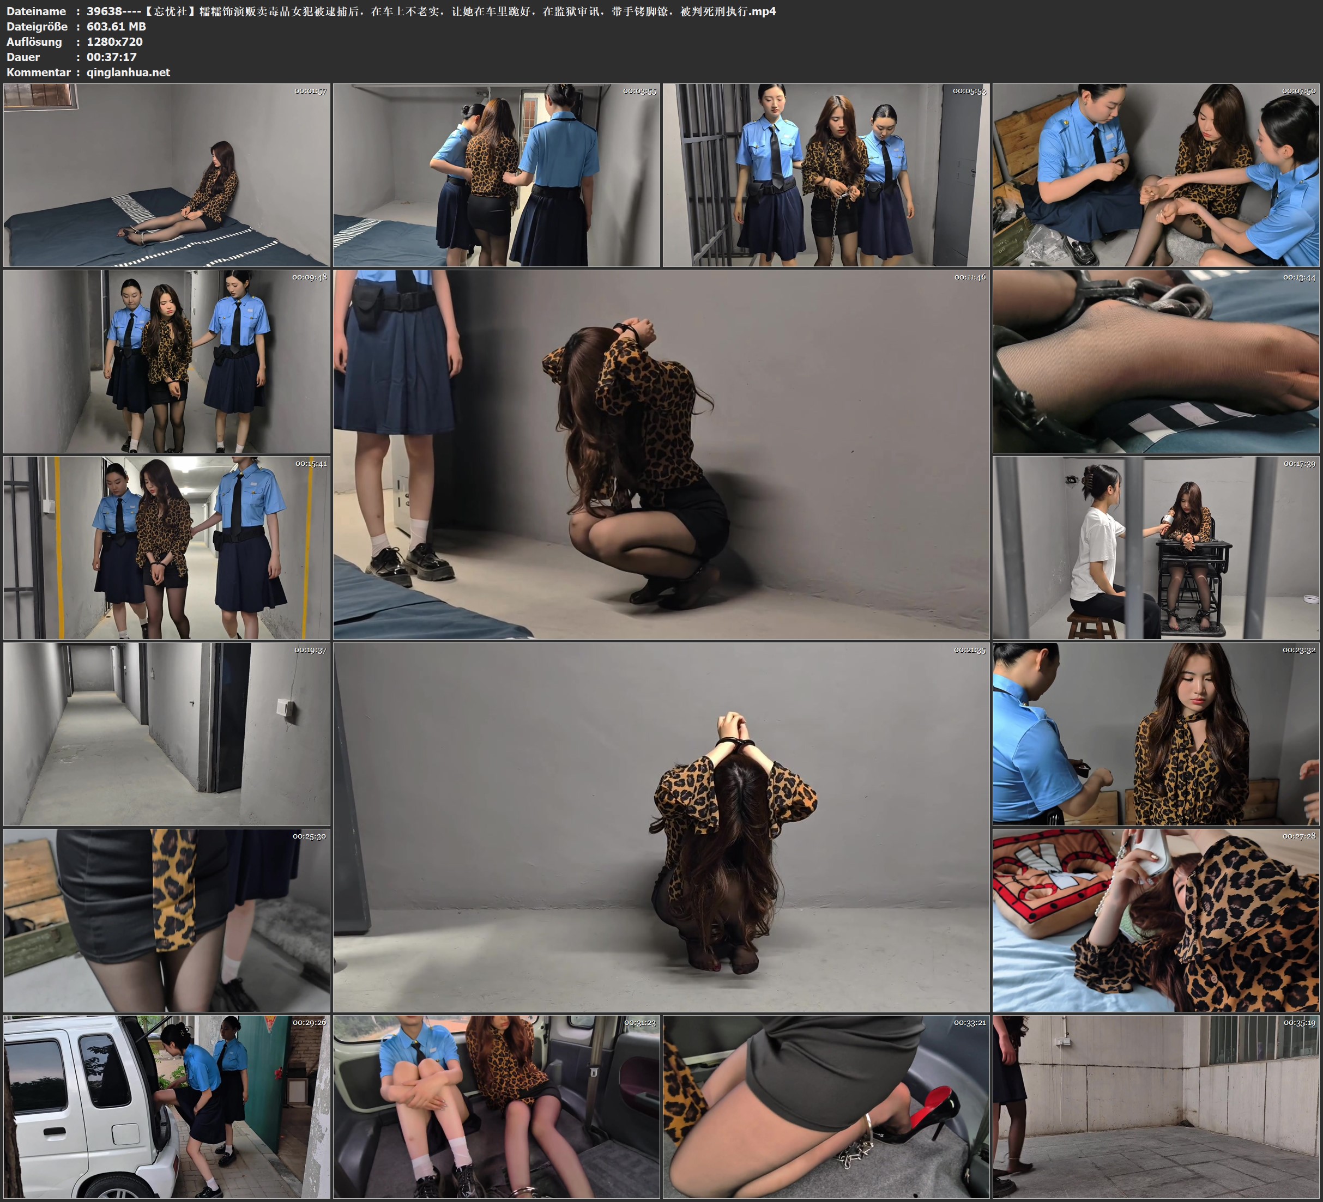Select the 00:05:53 thumbnail frame

pos(825,174)
